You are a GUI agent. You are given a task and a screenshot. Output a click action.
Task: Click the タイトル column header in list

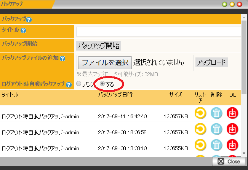coord(10,95)
